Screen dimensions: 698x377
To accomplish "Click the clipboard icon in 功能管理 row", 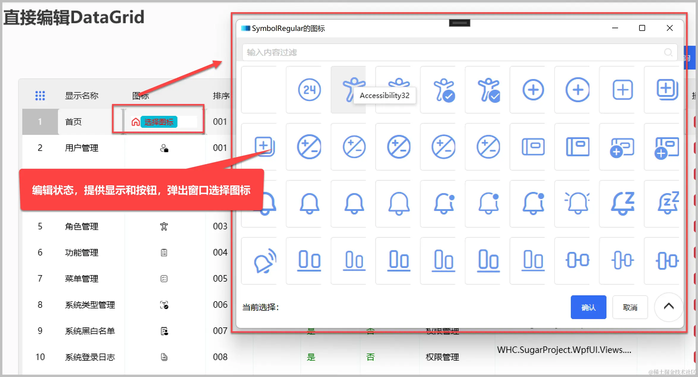I will pos(164,253).
